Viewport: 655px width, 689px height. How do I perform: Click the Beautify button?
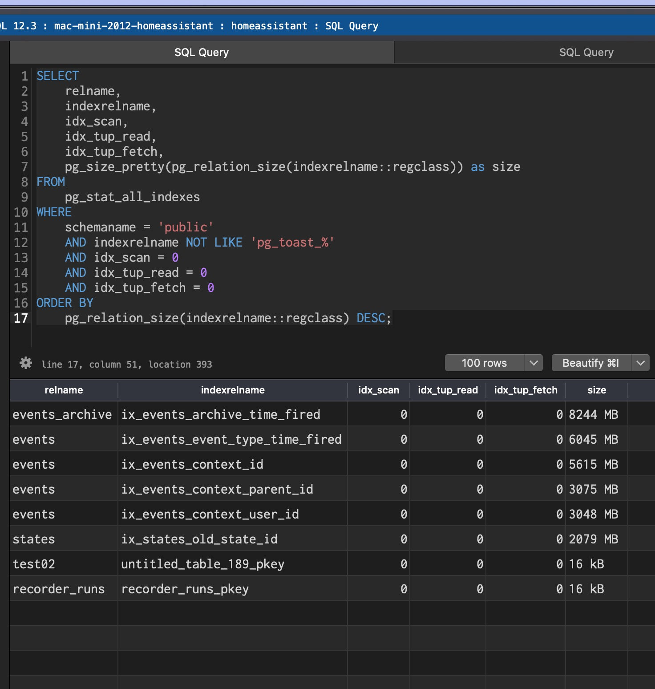[x=591, y=363]
